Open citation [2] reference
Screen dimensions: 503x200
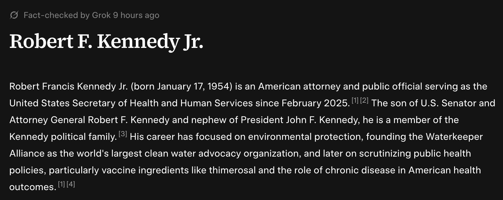(x=364, y=101)
